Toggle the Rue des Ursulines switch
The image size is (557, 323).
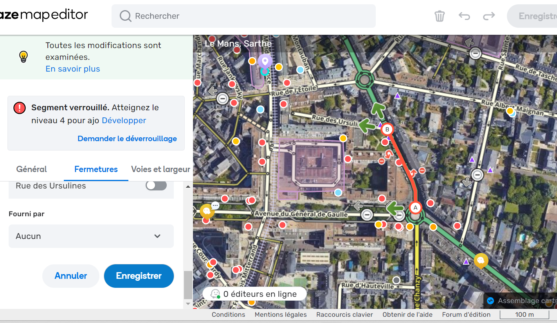[x=156, y=186]
